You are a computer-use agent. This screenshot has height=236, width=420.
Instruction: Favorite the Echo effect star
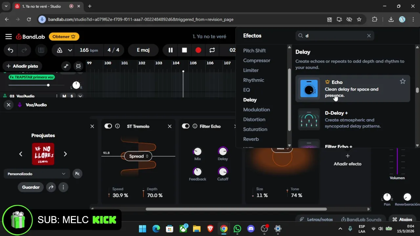tap(403, 82)
